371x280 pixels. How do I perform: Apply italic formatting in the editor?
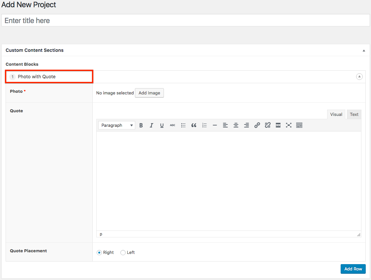(151, 125)
